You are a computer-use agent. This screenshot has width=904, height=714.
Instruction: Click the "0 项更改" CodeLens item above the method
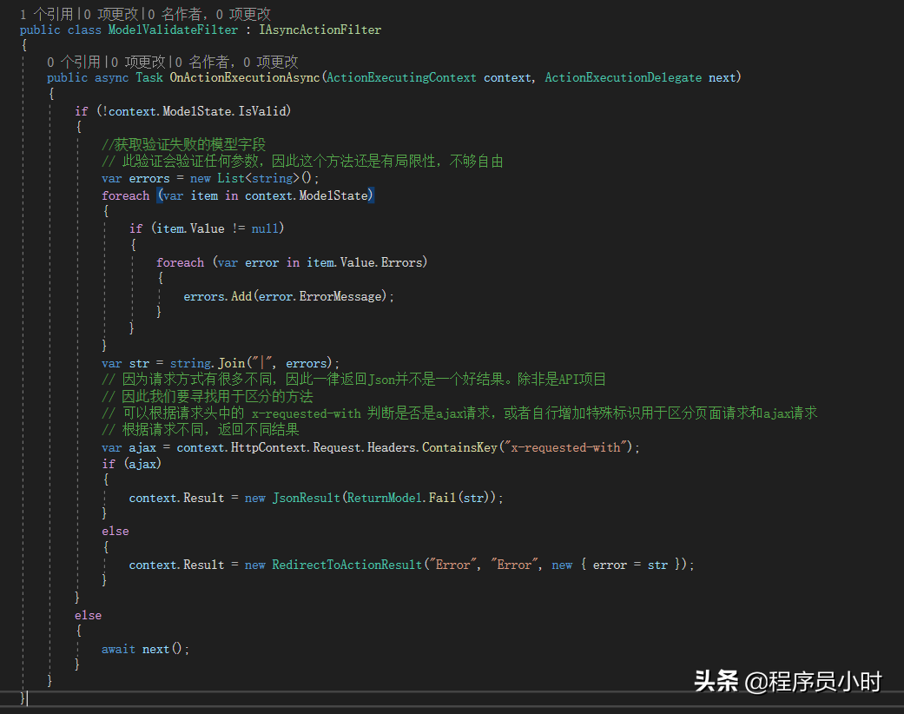137,61
